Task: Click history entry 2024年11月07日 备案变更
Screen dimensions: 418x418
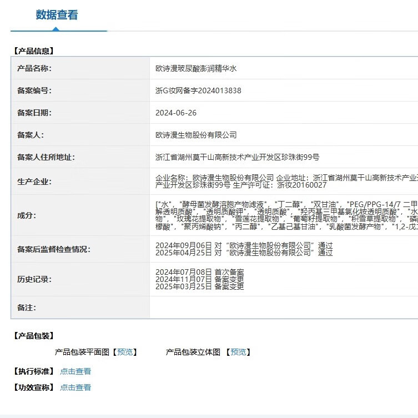Action: point(200,279)
